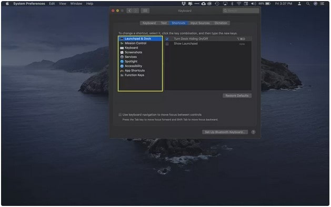This screenshot has width=331, height=207.
Task: Open the battery status menu
Action: pos(265,4)
